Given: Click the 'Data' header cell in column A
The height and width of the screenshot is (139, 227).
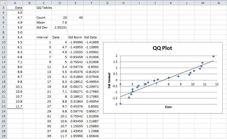Looking at the screenshot, I should click(15, 8).
